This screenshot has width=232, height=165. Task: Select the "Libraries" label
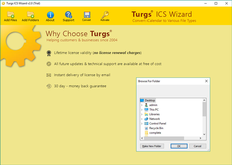point(155,114)
